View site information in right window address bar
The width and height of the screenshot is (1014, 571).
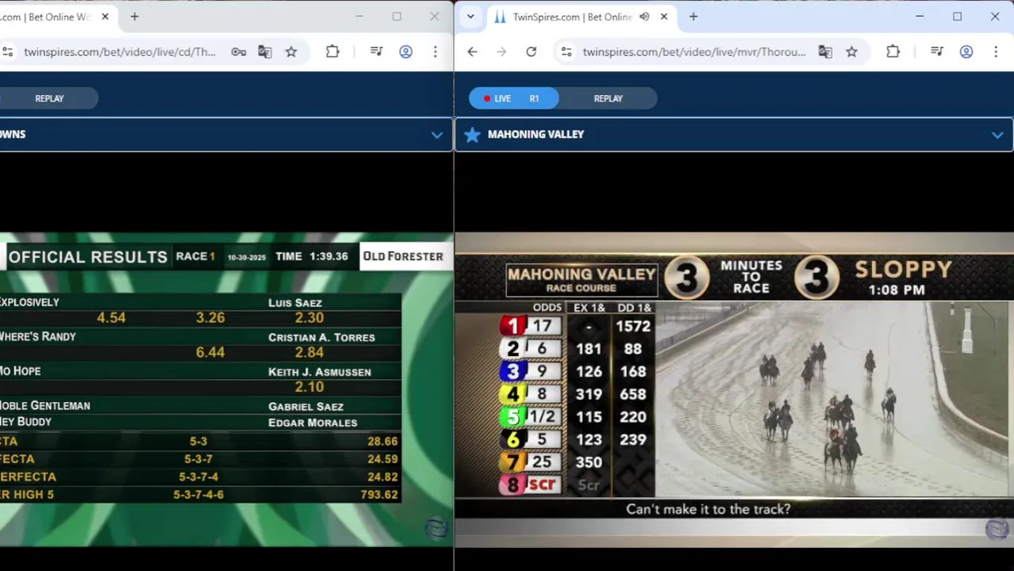(567, 52)
